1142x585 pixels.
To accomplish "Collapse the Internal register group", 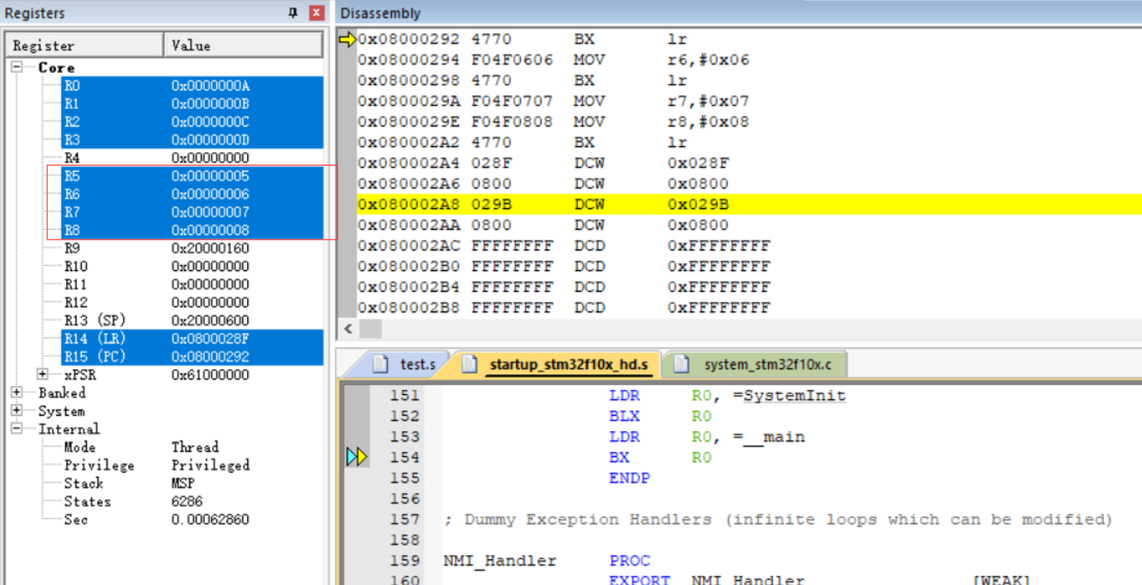I will click(17, 429).
